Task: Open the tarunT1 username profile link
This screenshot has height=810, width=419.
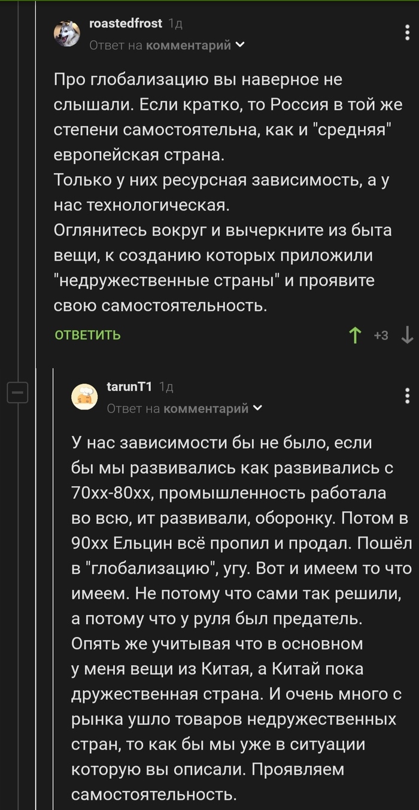Action: tap(129, 387)
